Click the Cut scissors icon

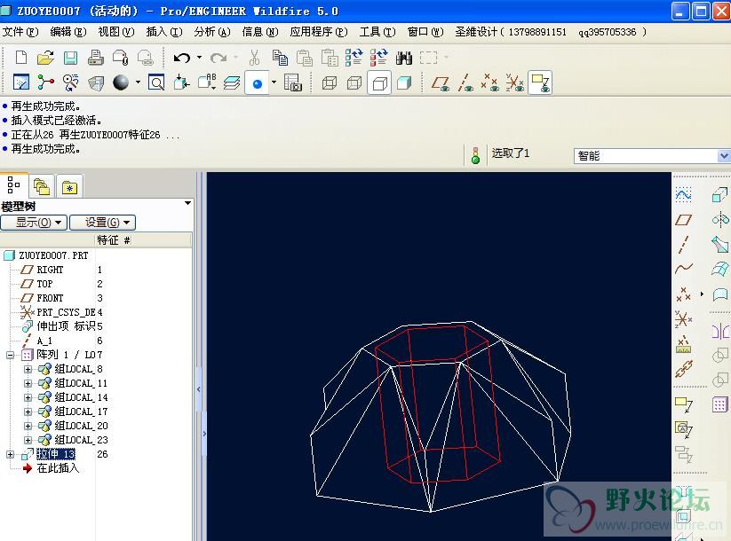tap(254, 58)
